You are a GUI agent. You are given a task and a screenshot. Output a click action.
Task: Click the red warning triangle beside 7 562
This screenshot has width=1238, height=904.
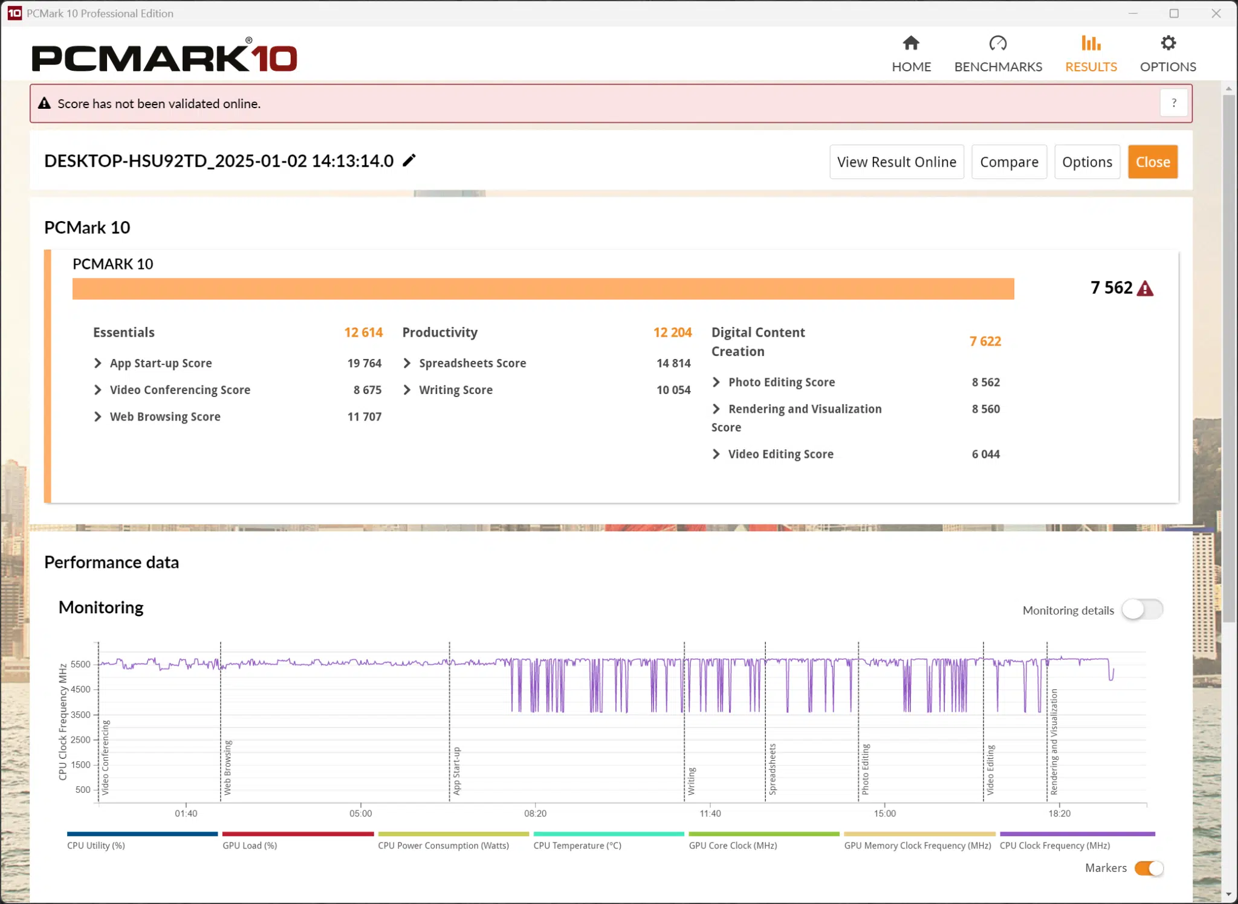1145,288
